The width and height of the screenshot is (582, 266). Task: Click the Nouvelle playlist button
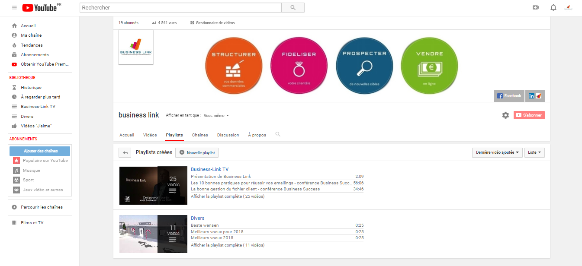[x=197, y=152]
